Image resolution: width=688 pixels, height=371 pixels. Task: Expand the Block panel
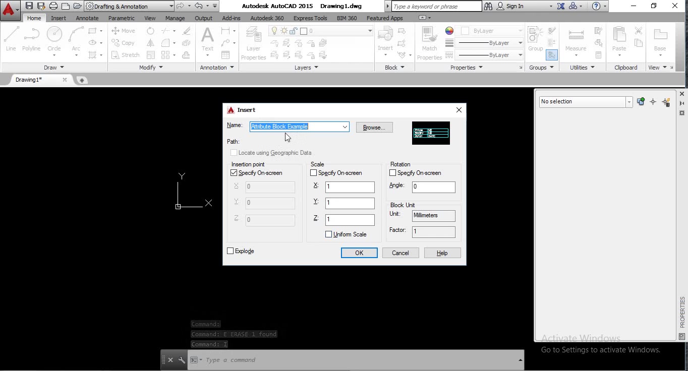point(394,68)
